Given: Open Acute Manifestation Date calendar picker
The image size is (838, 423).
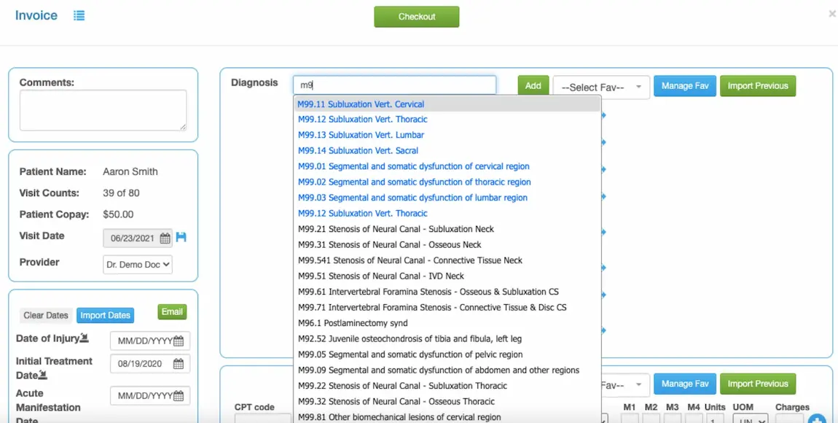Looking at the screenshot, I should 178,396.
